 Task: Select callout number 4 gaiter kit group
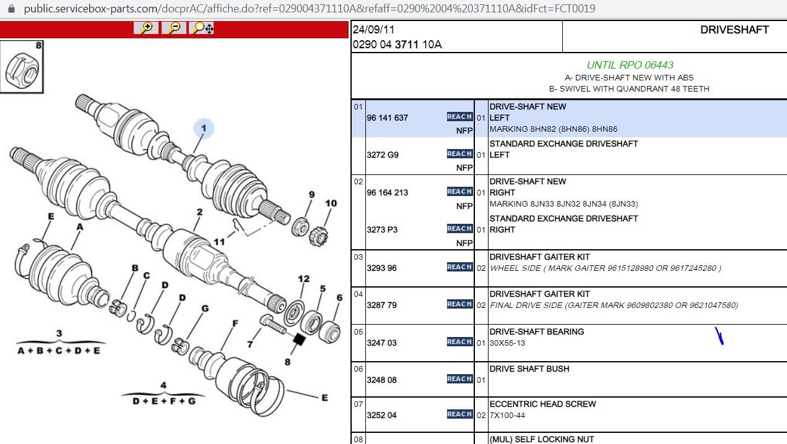click(163, 386)
